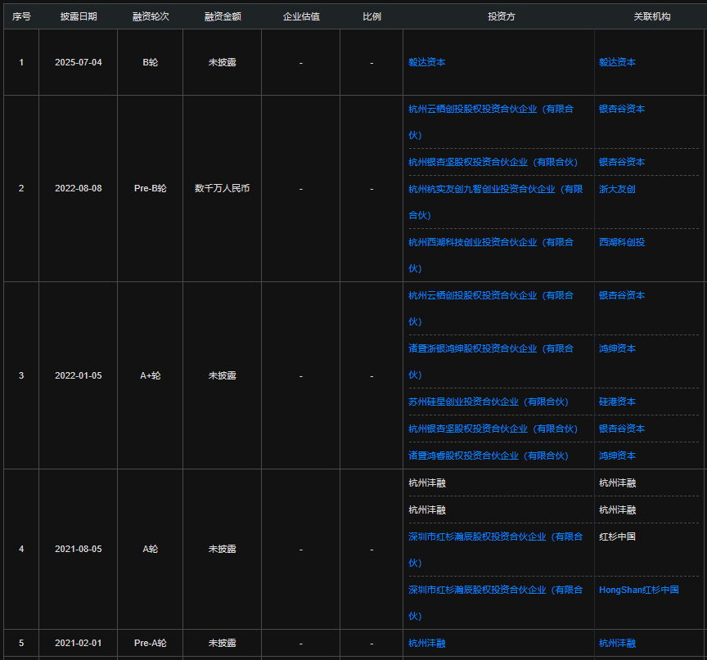
Task: Open 鸿绅资本 beside 诸暨鸿睿股权投资合伙企业
Action: [x=617, y=456]
